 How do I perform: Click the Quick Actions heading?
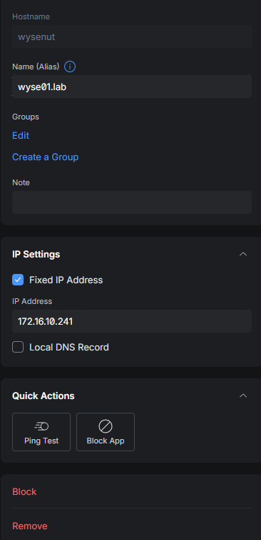point(43,396)
